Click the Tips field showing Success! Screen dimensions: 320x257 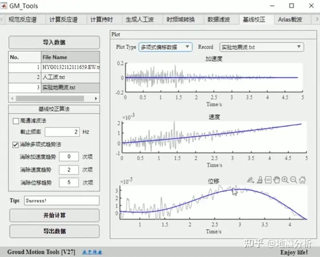(62, 201)
